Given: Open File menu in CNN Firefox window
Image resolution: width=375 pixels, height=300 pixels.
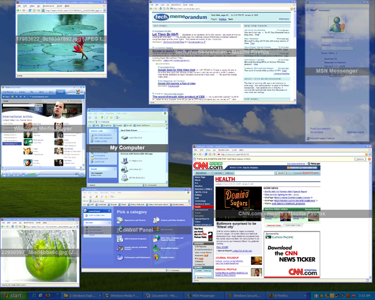Looking at the screenshot, I should 196,150.
